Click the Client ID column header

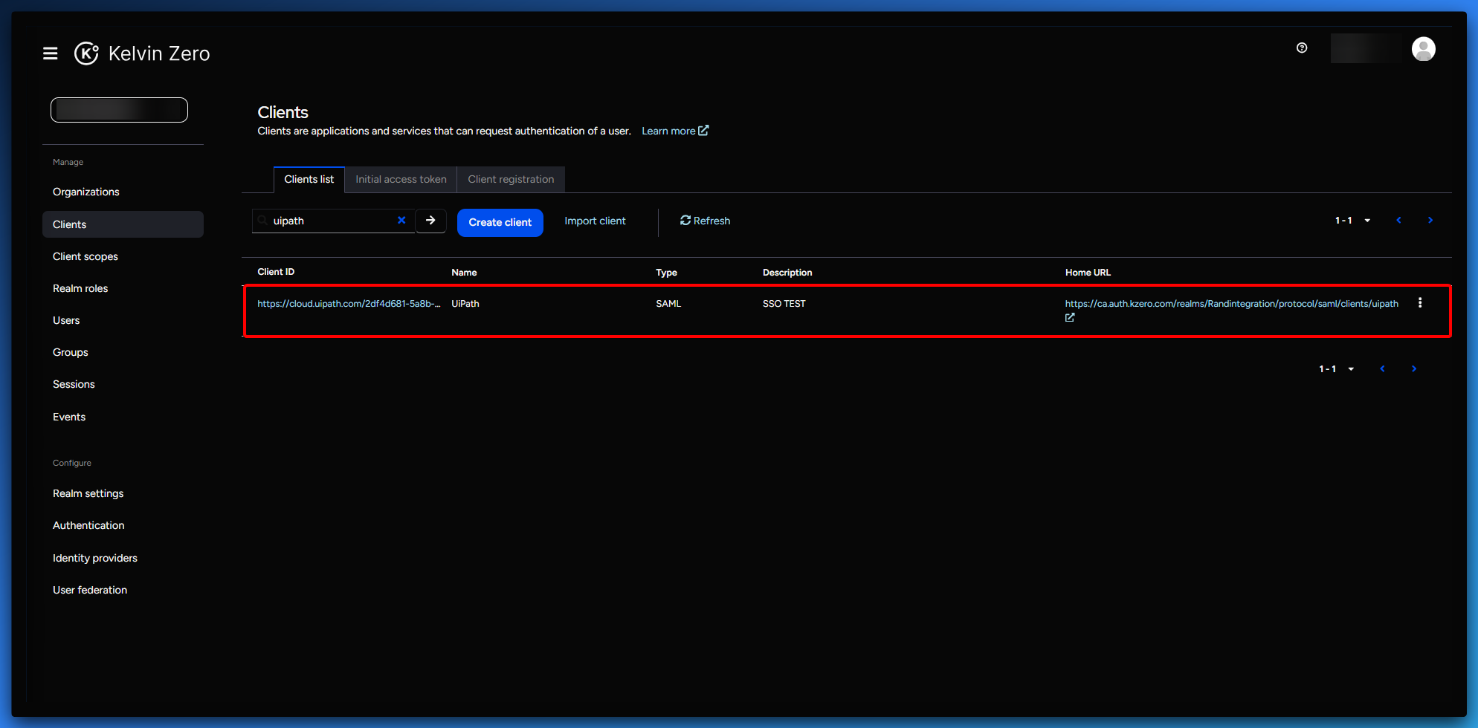click(276, 272)
